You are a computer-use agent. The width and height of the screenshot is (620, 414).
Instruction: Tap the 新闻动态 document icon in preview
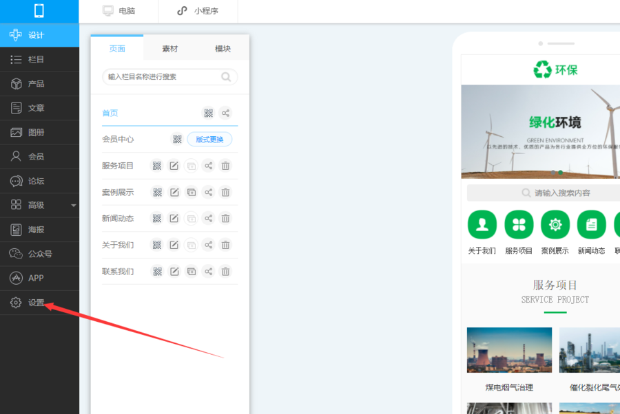[x=592, y=225]
